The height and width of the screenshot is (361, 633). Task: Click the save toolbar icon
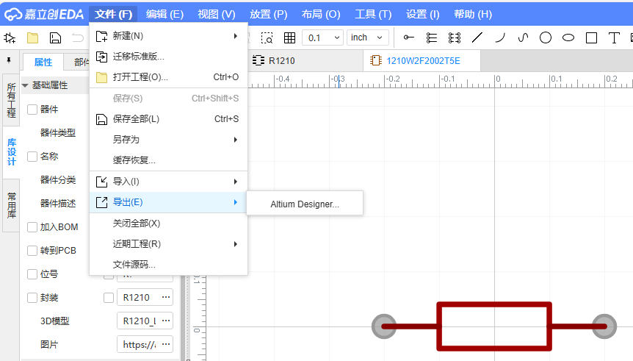coord(55,38)
